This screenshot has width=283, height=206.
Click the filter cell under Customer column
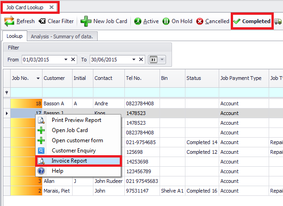click(57, 93)
